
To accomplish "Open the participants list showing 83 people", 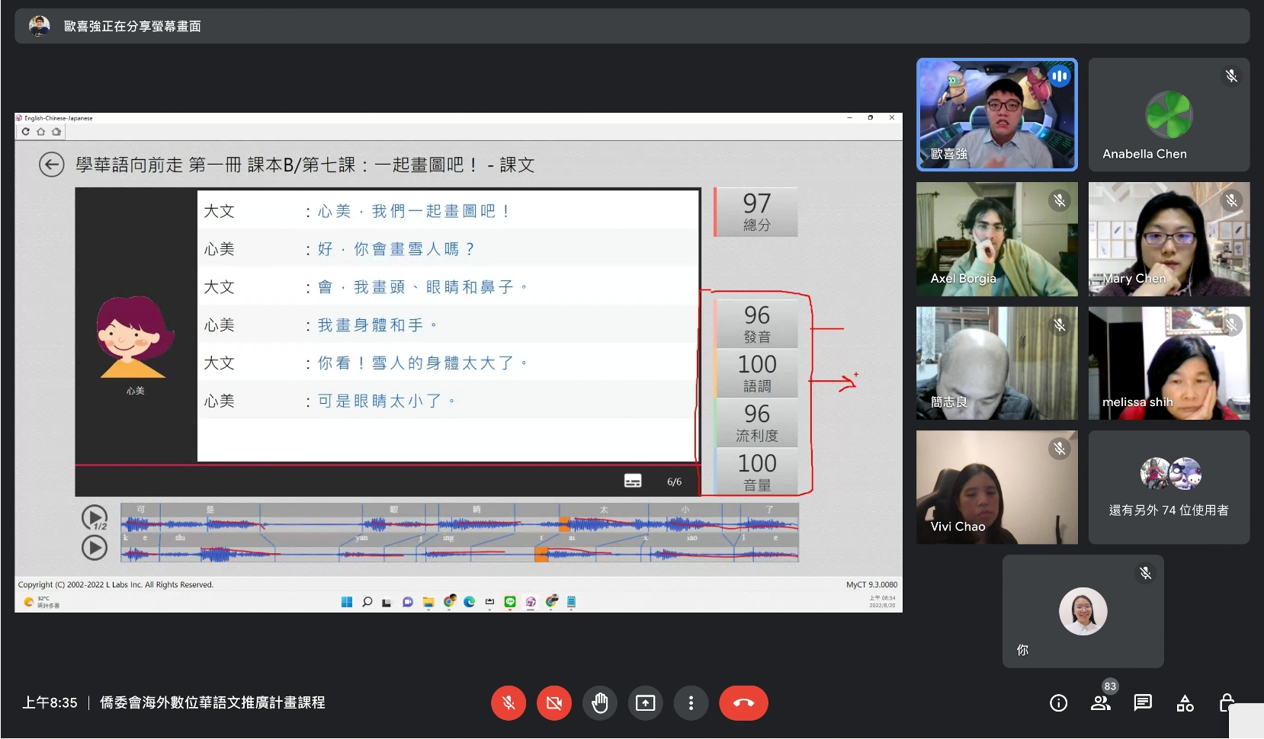I will coord(1101,703).
